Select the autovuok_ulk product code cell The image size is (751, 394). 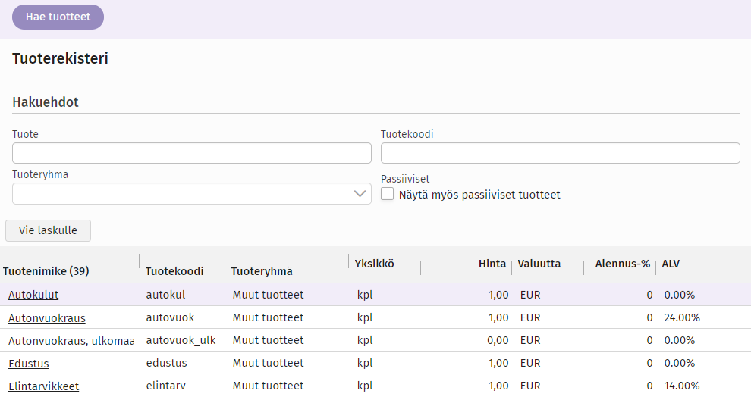[181, 340]
